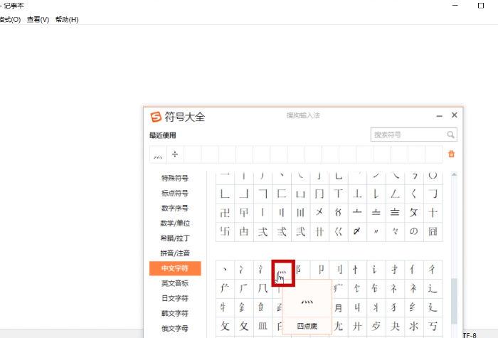Maximize the Notepad window
Image resolution: width=498 pixels, height=338 pixels.
coord(481,6)
